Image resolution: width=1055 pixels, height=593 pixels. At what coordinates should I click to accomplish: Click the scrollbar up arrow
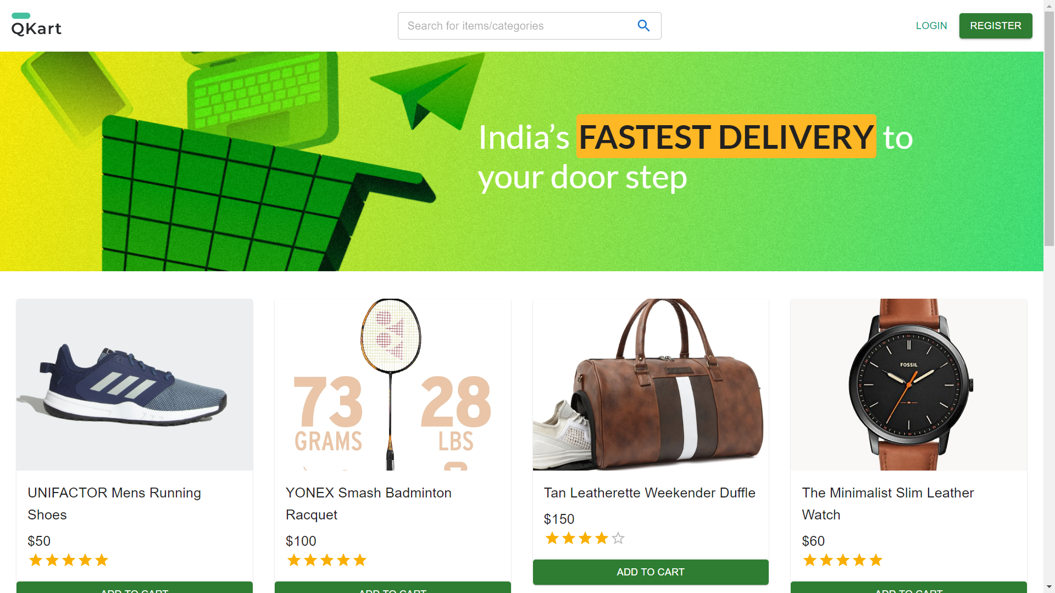(1049, 5)
